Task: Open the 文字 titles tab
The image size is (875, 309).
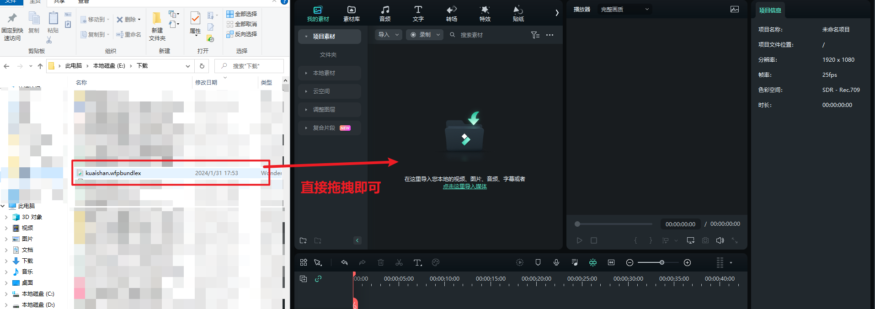Action: click(x=418, y=14)
